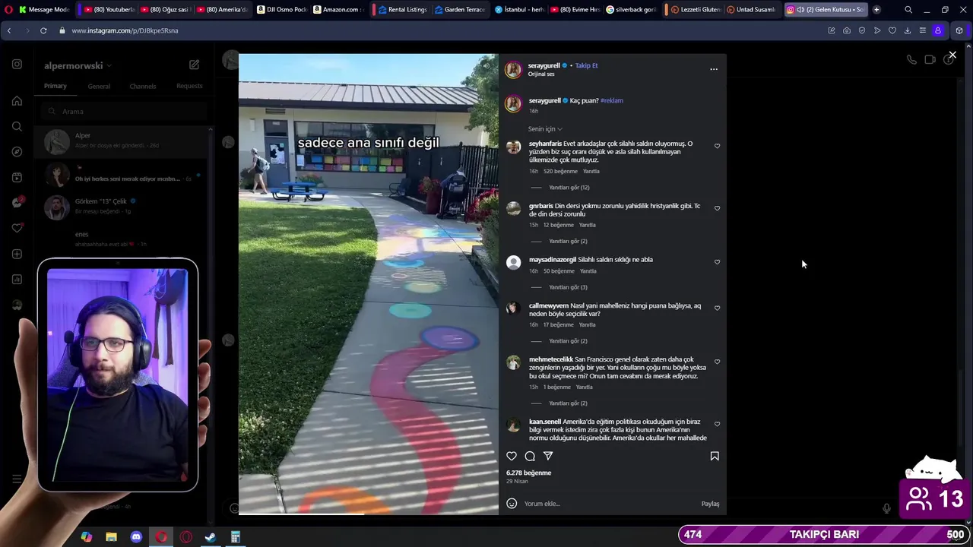Like callmewyvern's comment

717,308
